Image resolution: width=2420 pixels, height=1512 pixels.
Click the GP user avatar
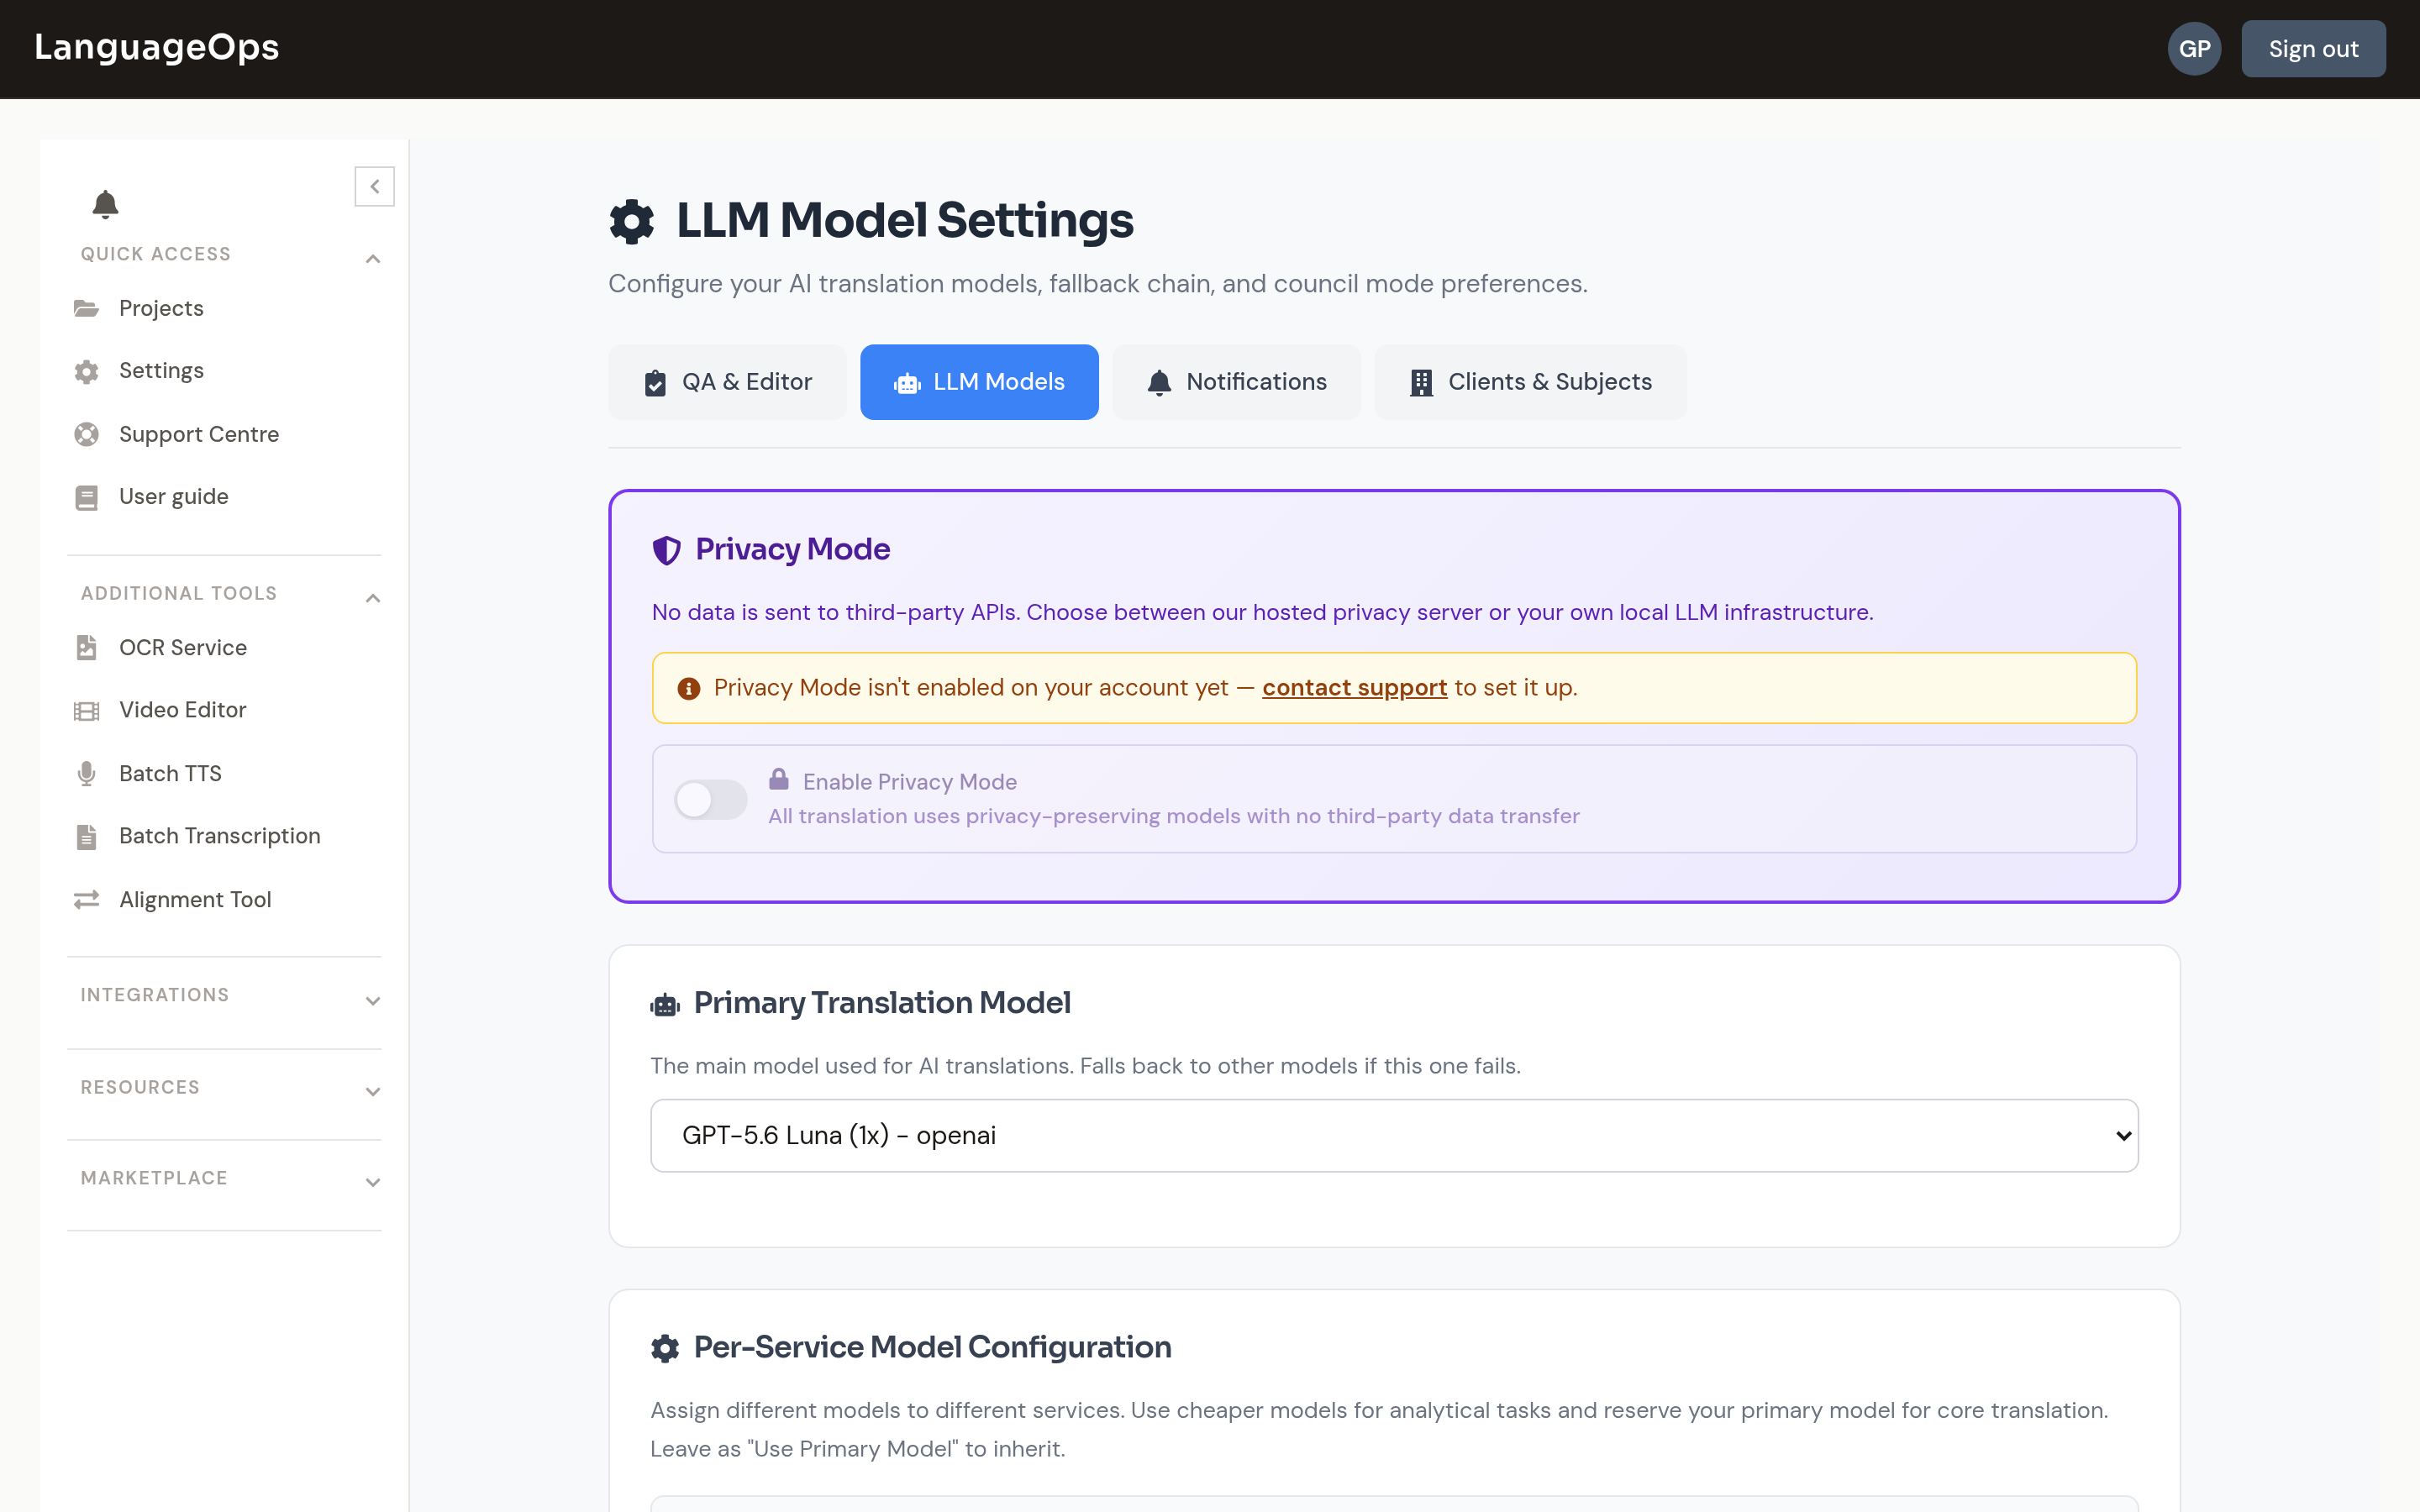click(x=2194, y=49)
